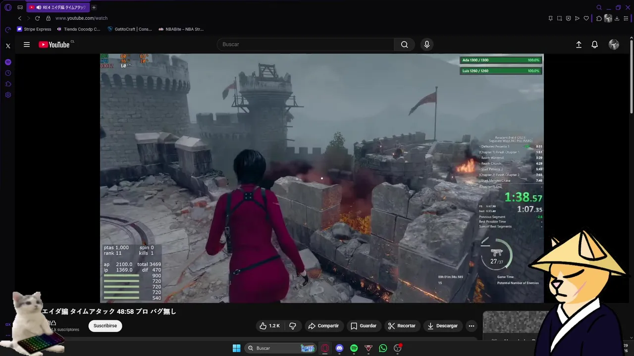
Task: Click Compartir share button
Action: 323,326
